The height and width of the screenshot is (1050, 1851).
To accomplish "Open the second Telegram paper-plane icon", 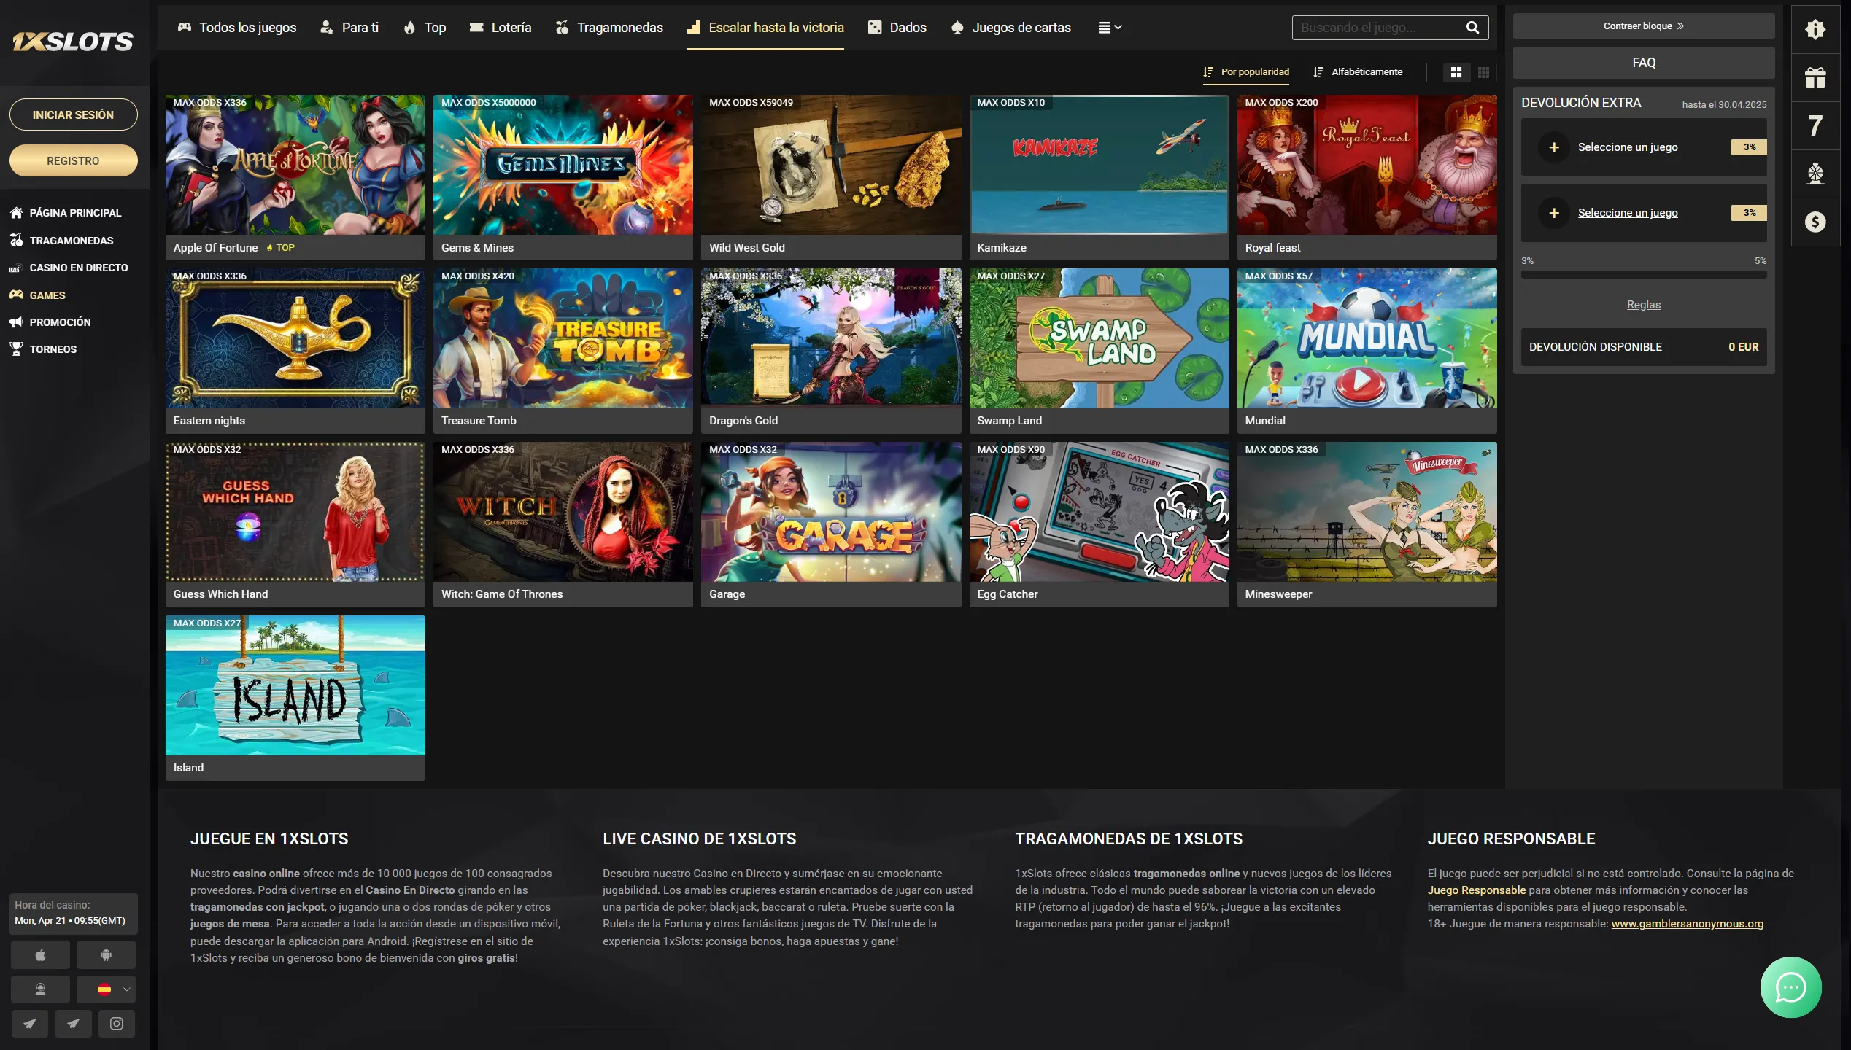I will 73,1024.
